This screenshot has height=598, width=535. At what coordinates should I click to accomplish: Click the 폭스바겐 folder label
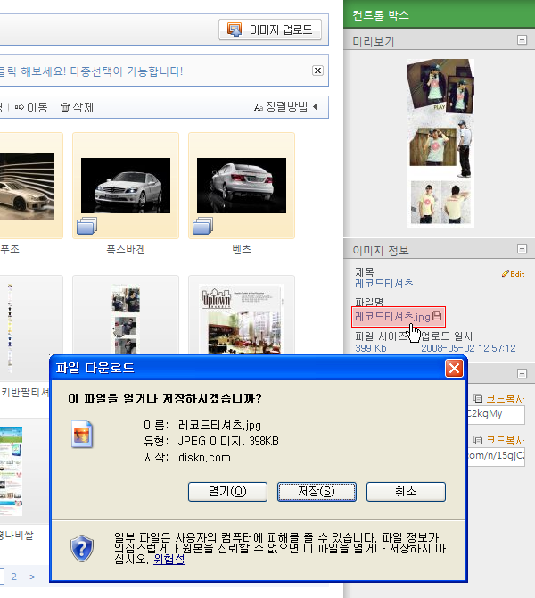(x=126, y=250)
